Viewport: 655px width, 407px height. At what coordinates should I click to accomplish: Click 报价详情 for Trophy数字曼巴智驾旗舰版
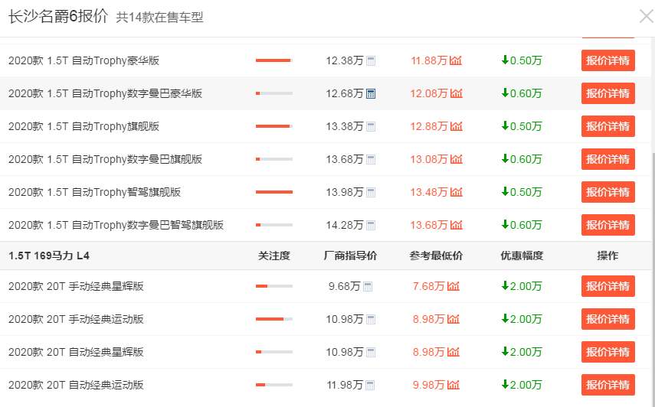coord(608,225)
